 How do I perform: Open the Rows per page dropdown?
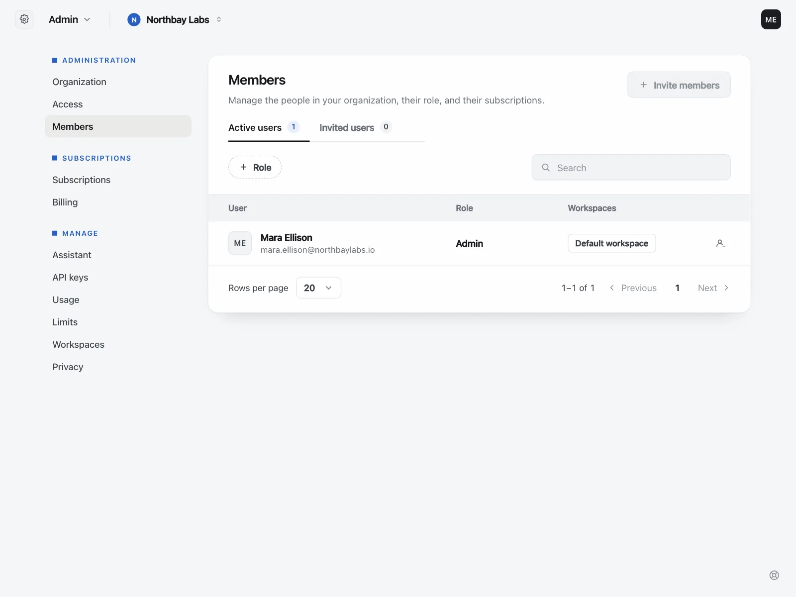tap(318, 288)
